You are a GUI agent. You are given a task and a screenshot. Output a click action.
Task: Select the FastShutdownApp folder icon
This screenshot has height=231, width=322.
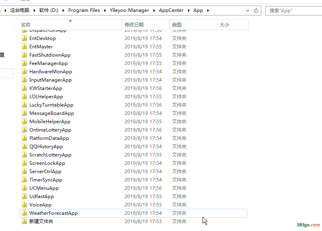tap(25, 55)
